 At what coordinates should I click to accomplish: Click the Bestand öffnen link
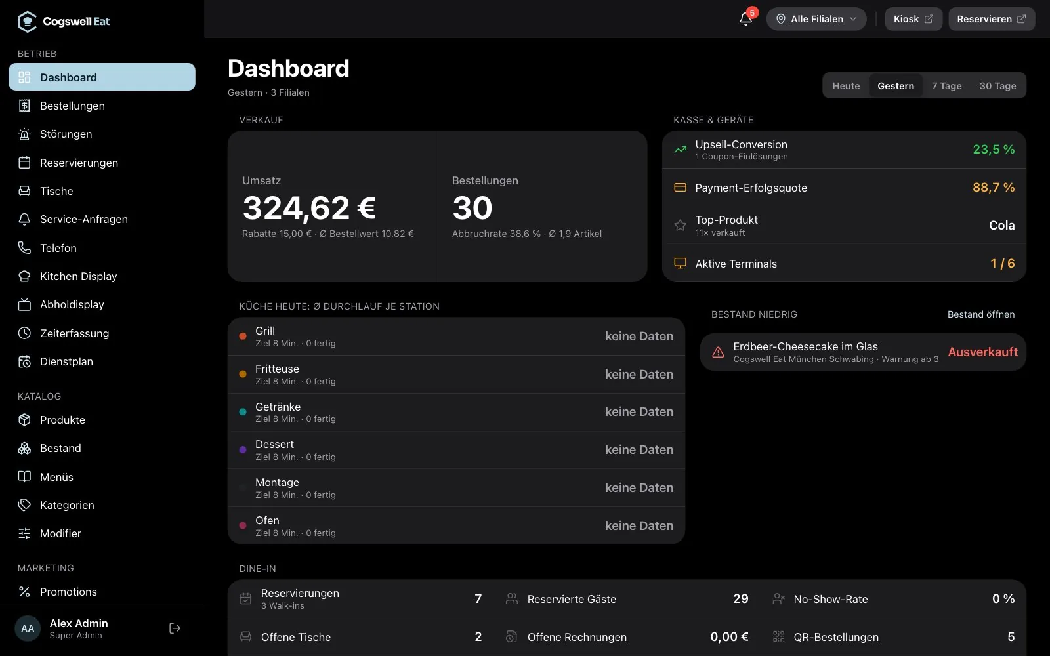point(981,314)
